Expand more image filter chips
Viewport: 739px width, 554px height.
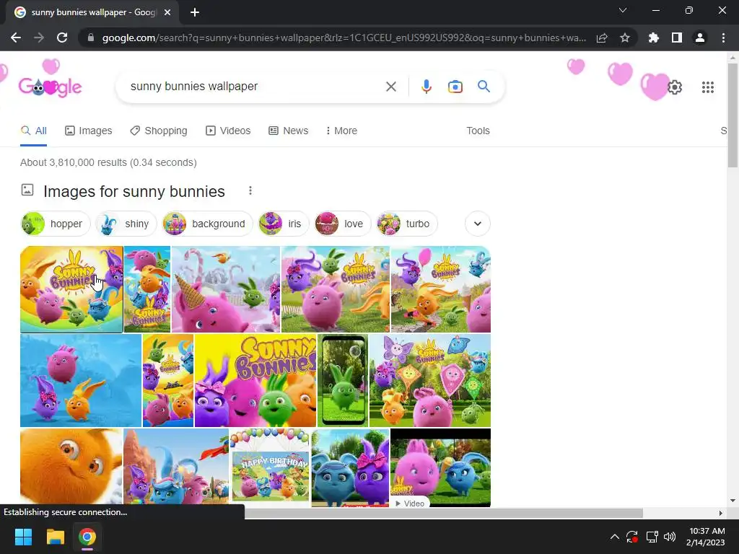pyautogui.click(x=478, y=224)
